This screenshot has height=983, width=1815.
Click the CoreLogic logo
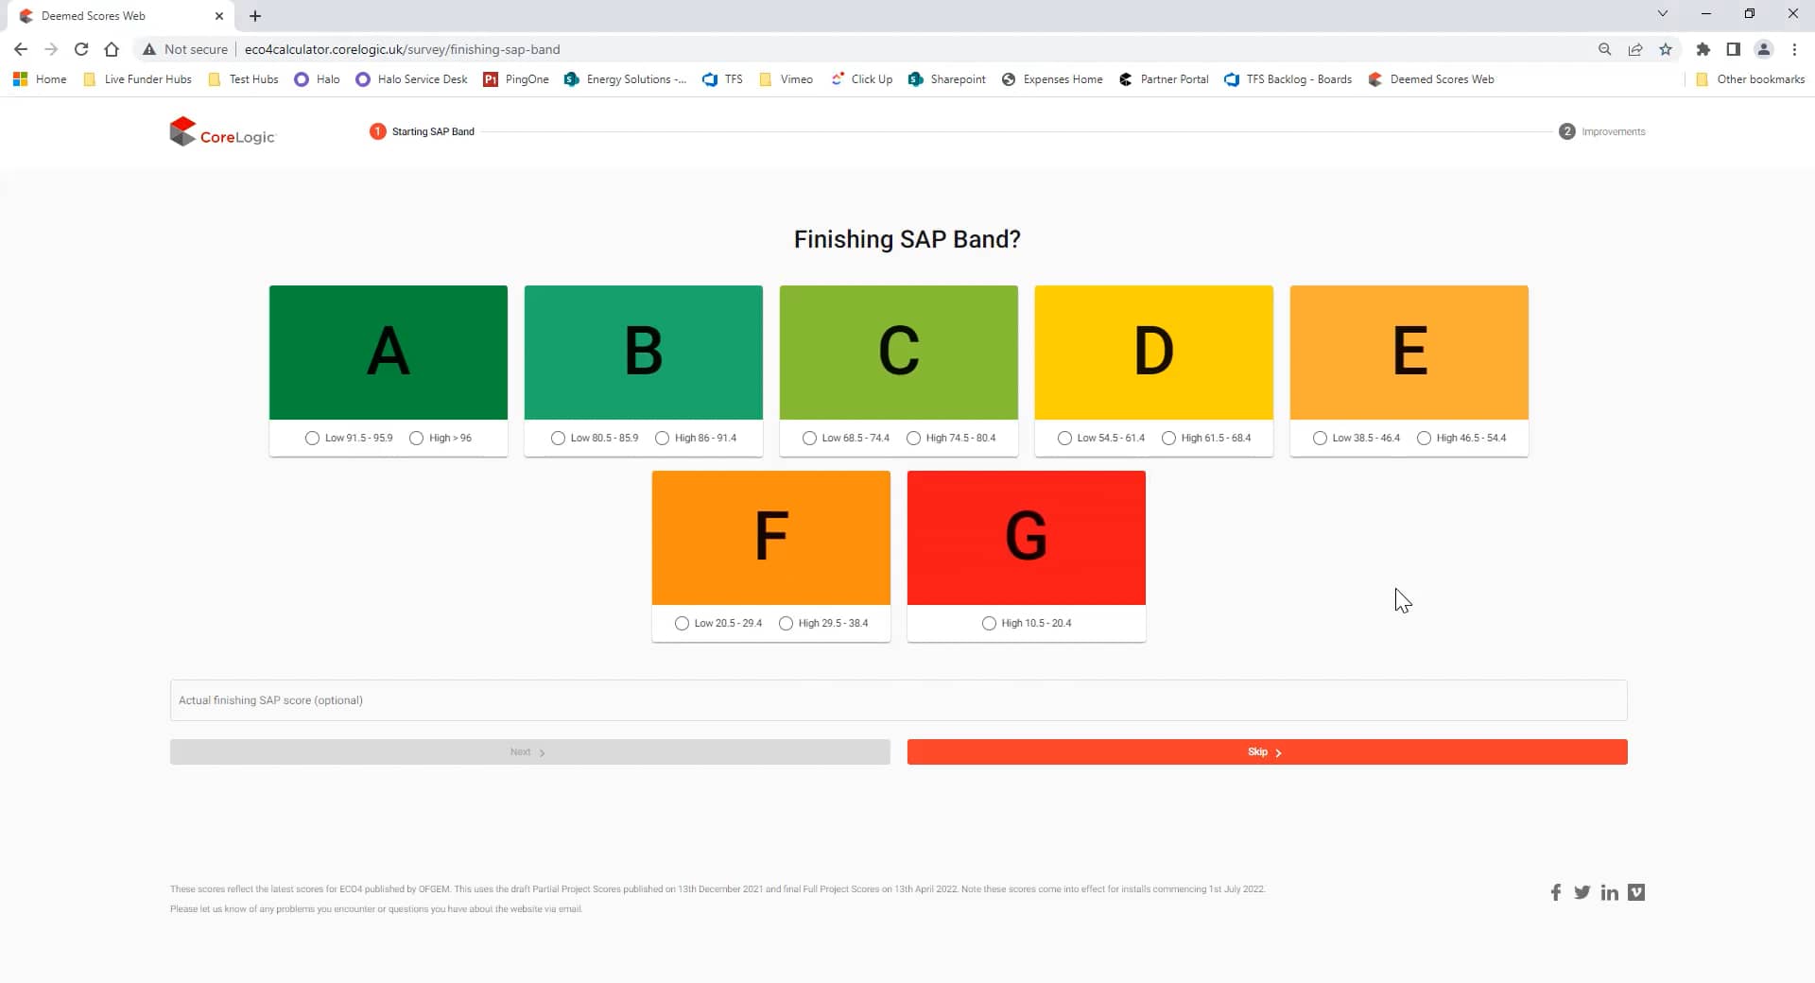(x=221, y=131)
